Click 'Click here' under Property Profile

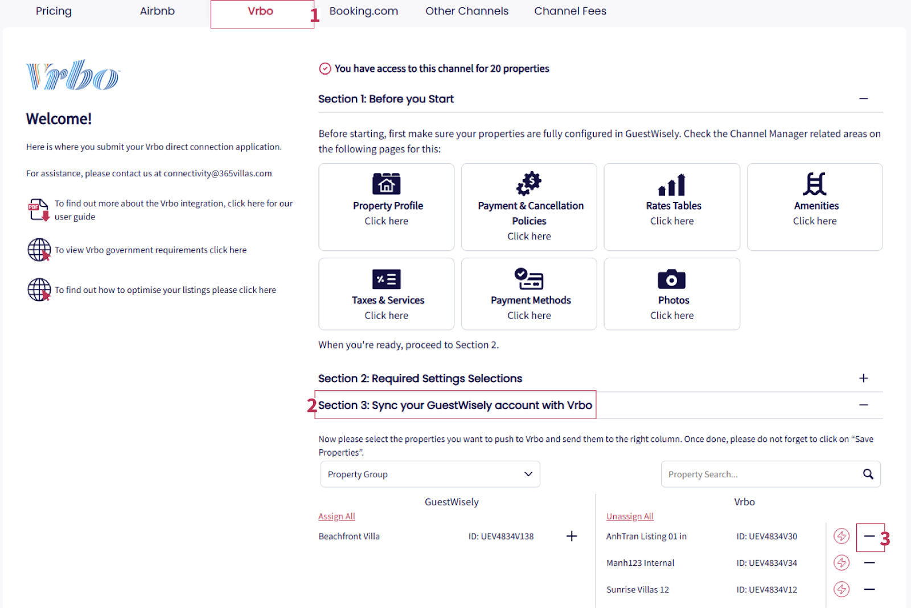pyautogui.click(x=387, y=221)
